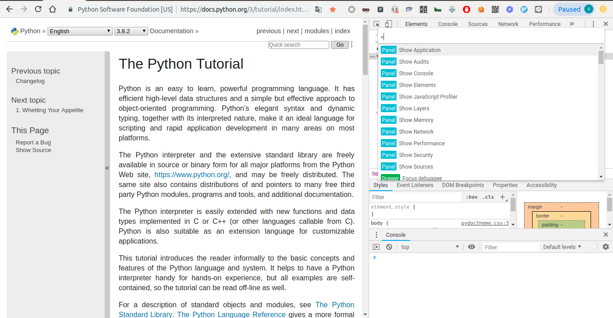Reload the page in the browser toolbar
Screen dimensions: 613x318
[38, 8]
